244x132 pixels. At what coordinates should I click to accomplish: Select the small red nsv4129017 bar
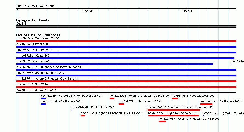tap(162, 121)
